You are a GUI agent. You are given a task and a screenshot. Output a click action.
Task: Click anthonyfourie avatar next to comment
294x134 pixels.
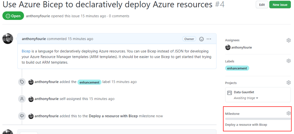click(x=8, y=39)
